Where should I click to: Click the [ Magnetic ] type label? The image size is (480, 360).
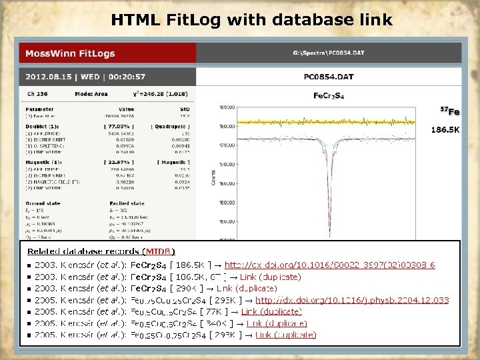point(173,162)
